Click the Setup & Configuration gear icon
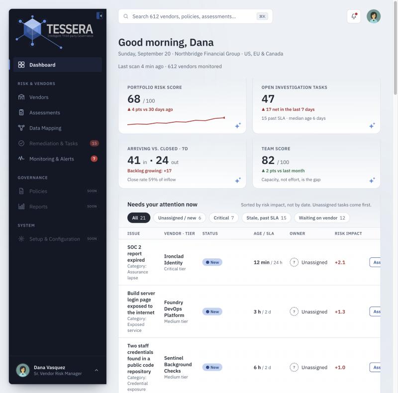 coord(21,238)
